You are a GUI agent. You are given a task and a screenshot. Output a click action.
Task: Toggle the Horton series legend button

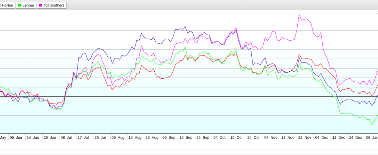point(7,5)
